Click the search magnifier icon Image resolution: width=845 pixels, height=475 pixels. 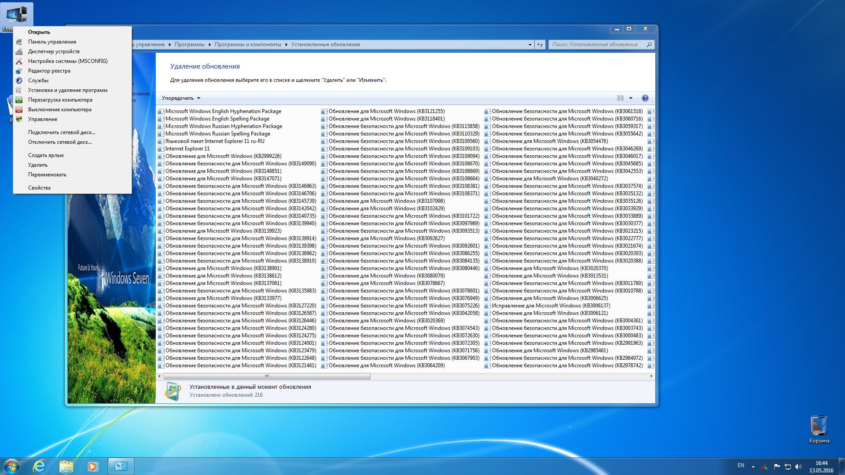[649, 44]
